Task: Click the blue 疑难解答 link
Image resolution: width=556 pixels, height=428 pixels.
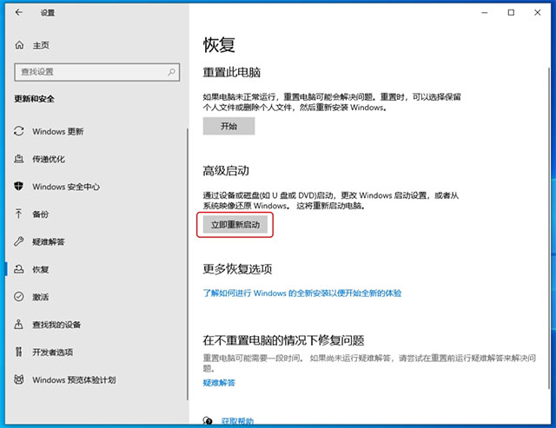Action: click(219, 383)
